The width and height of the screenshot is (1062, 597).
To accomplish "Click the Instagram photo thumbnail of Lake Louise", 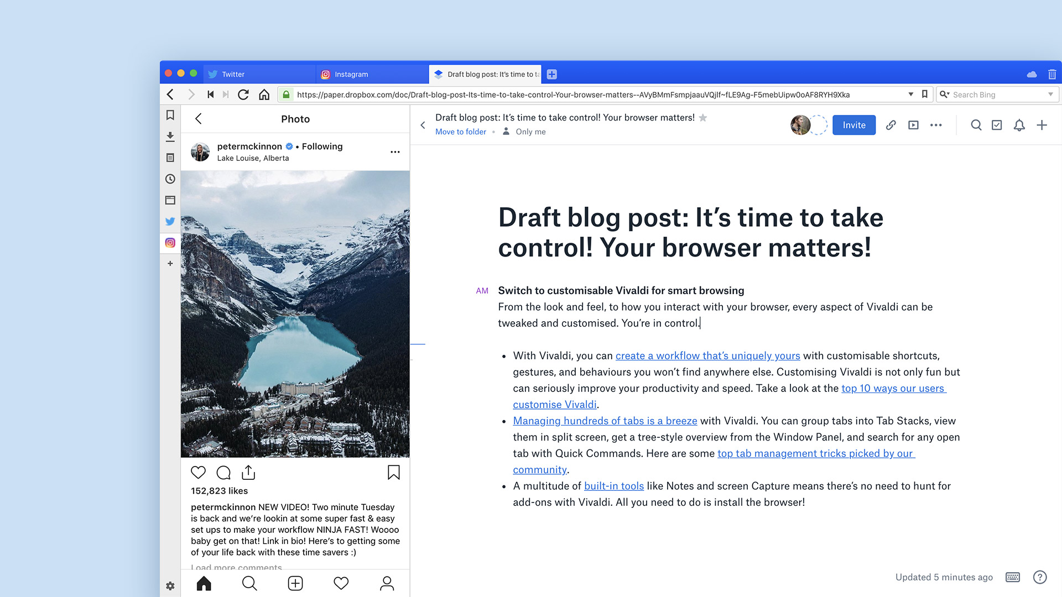I will click(295, 313).
